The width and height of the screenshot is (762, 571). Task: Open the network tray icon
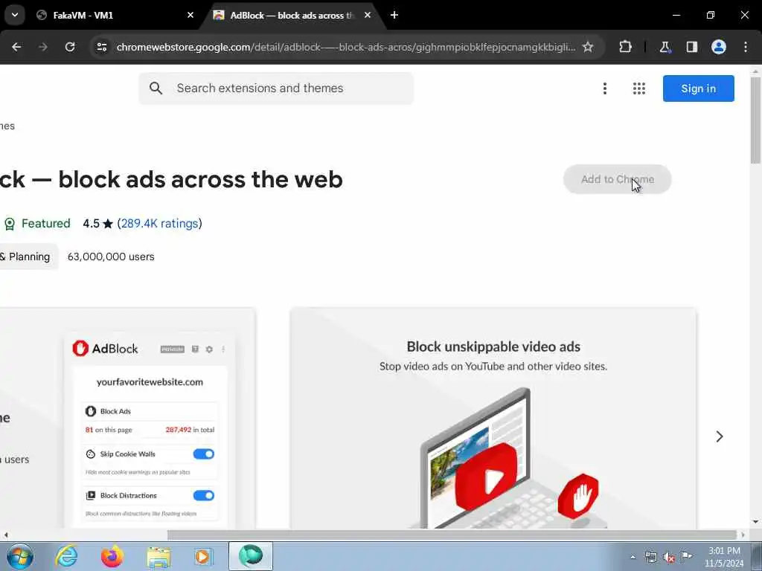click(650, 557)
